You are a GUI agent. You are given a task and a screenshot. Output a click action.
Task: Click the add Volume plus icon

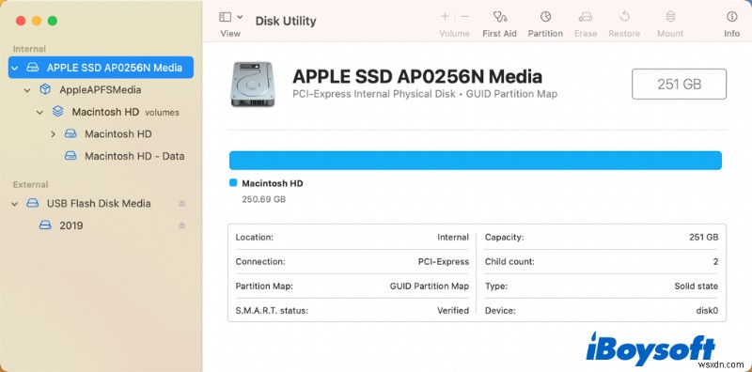tap(445, 17)
